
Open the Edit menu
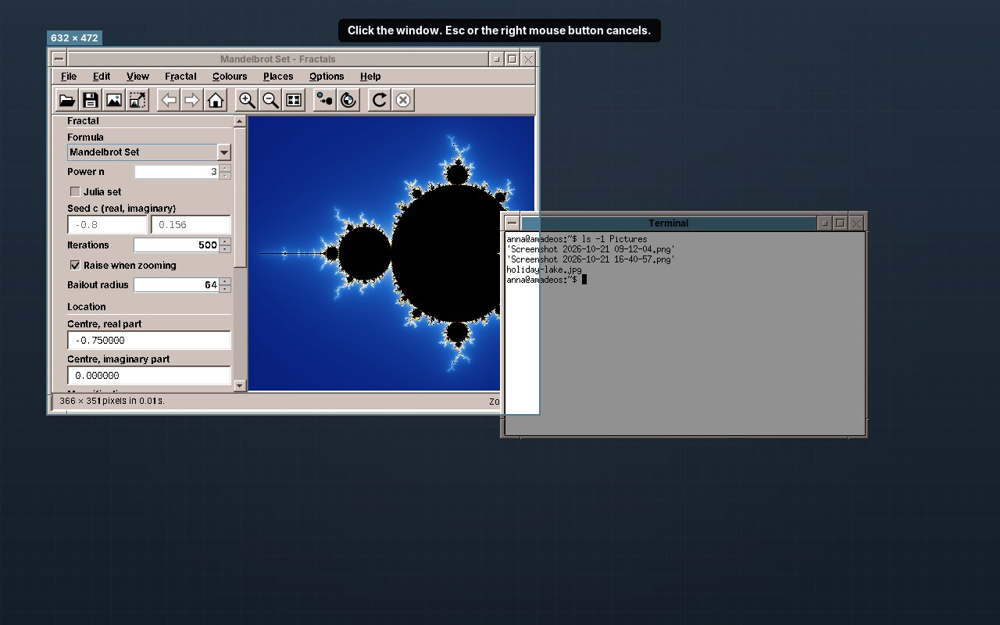click(x=102, y=76)
